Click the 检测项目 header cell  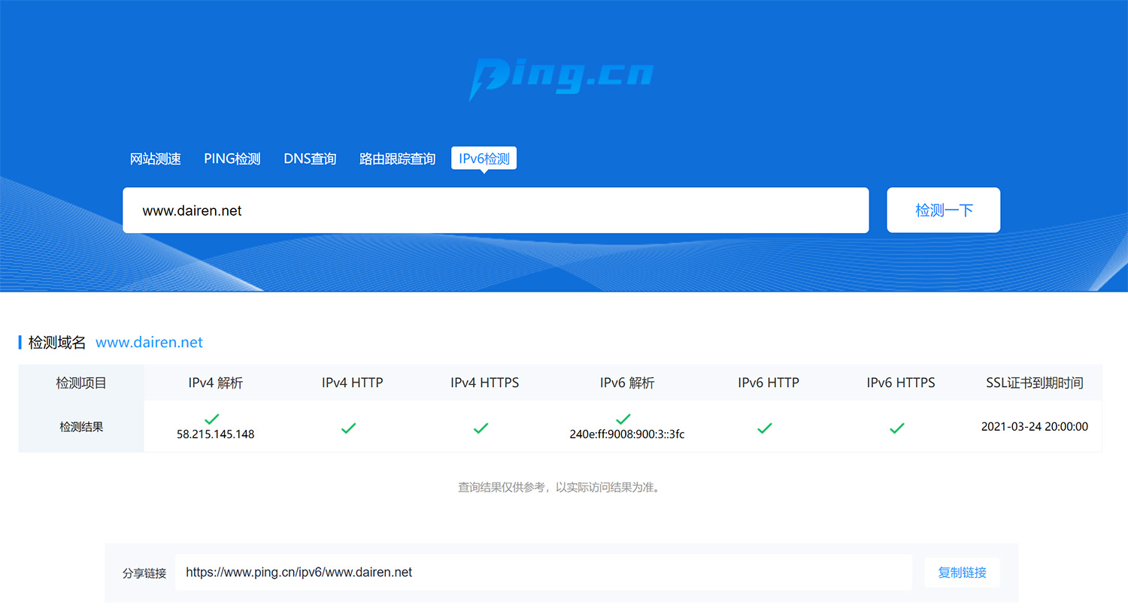[80, 383]
